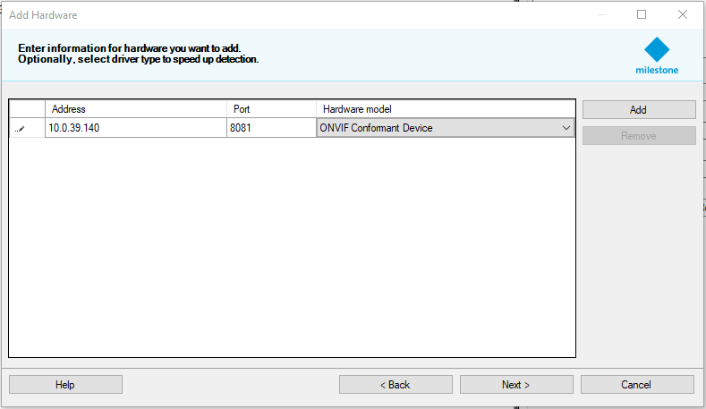Viewport: 706px width, 409px height.
Task: Select the row edit pencil icon
Action: point(20,129)
